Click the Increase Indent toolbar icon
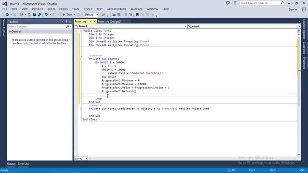The height and width of the screenshot is (173, 308). [130, 15]
